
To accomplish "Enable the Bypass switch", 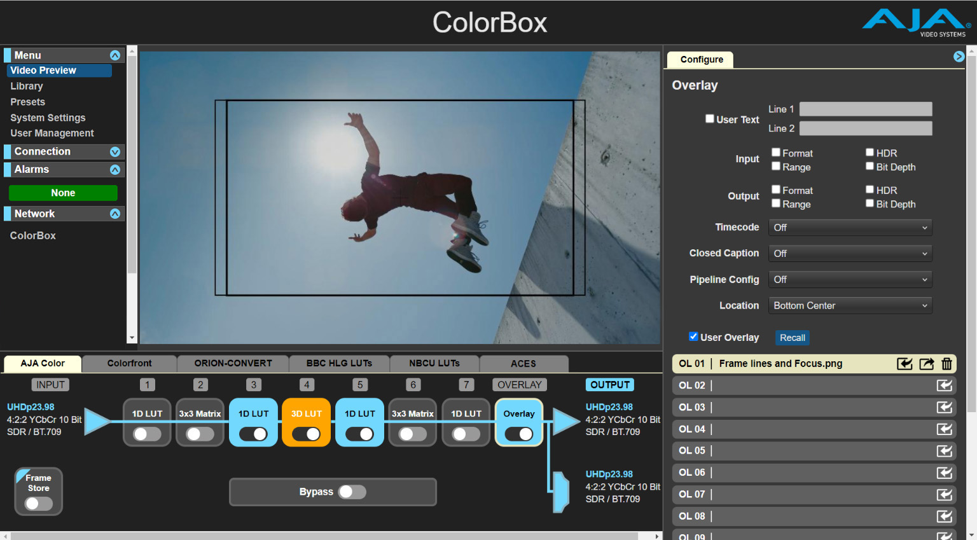I will click(x=352, y=492).
